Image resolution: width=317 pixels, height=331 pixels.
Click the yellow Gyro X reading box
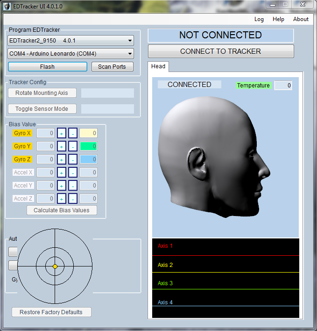coord(89,133)
